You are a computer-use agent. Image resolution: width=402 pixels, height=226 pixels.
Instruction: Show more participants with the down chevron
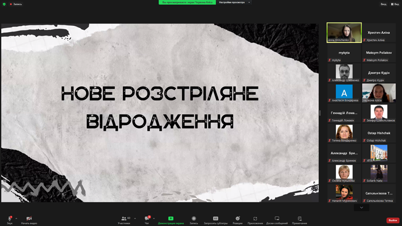click(x=361, y=208)
